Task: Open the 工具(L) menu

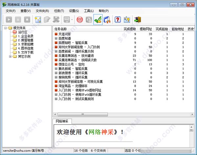Action: (89, 11)
